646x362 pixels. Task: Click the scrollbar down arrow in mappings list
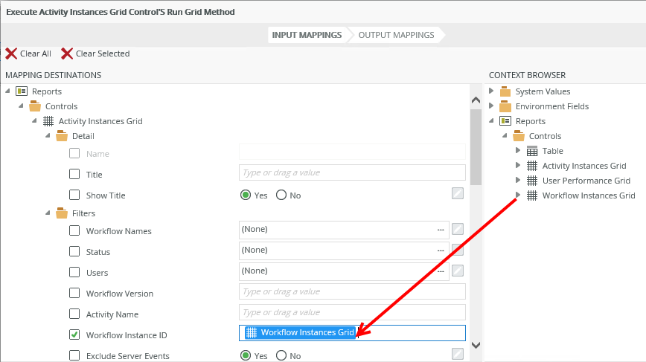point(476,346)
